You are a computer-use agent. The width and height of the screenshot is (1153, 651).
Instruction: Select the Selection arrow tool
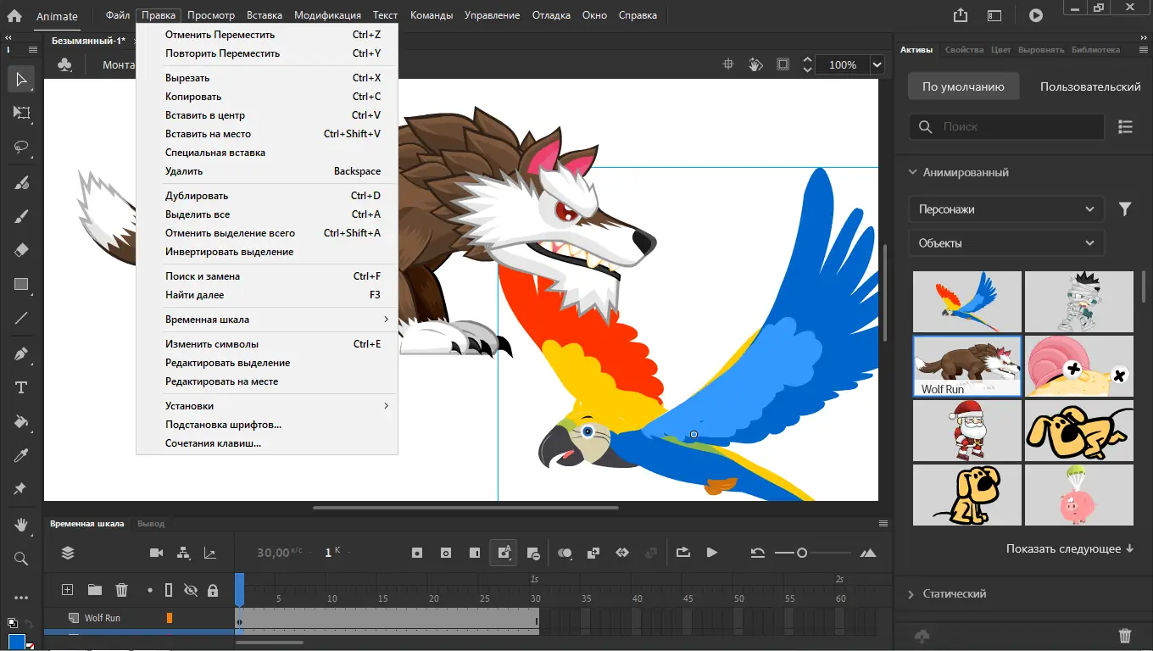tap(21, 79)
